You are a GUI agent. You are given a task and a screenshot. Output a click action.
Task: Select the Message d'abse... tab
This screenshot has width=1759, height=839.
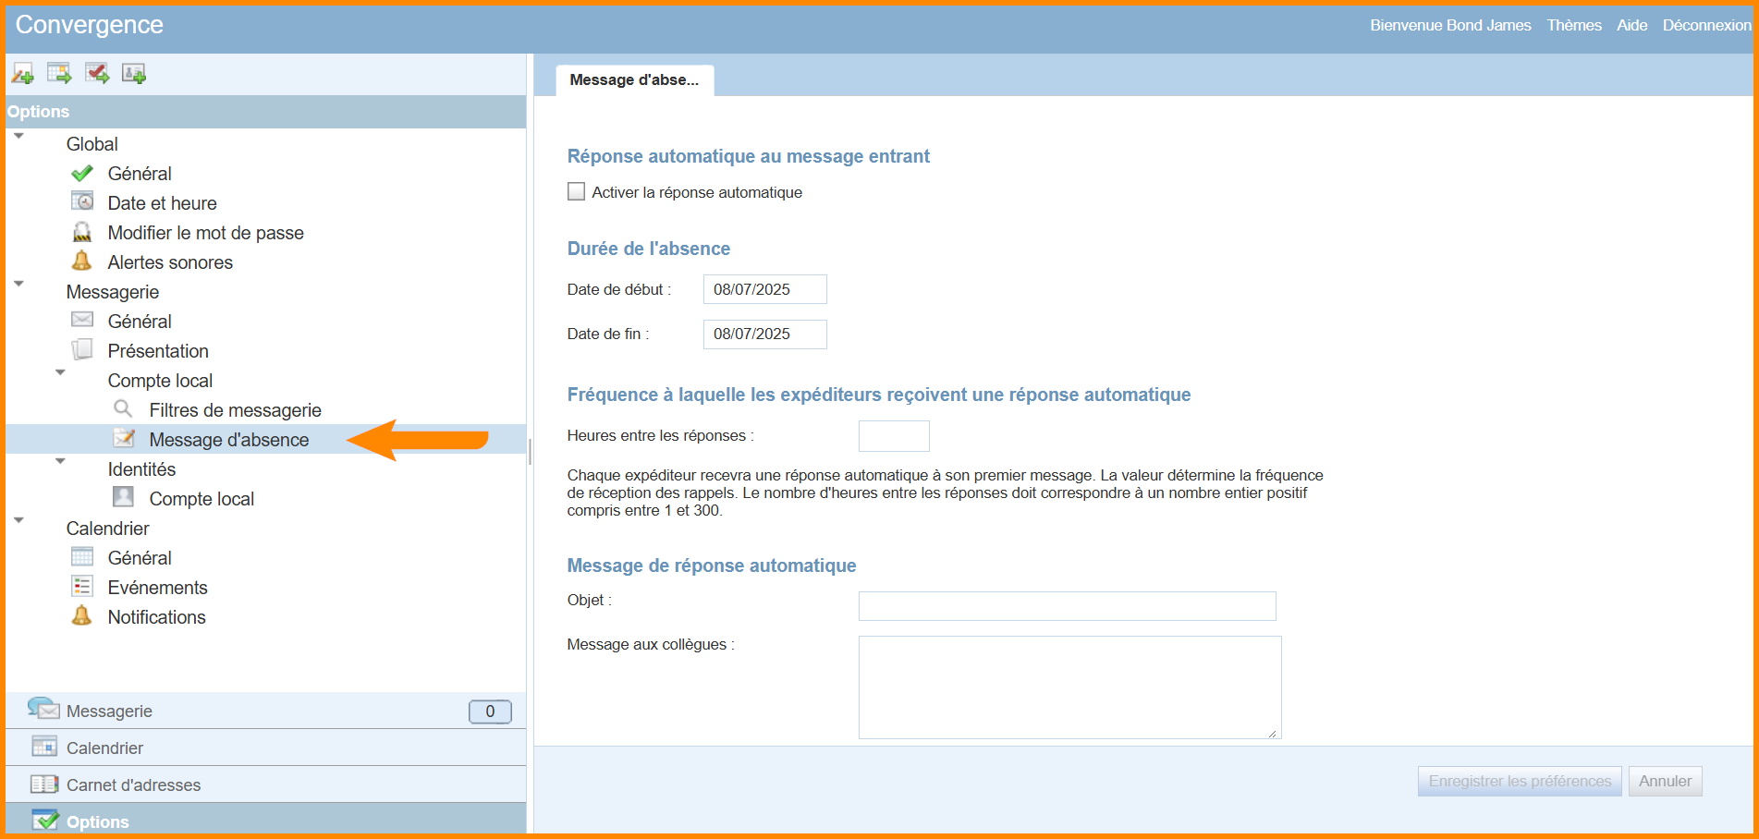coord(634,80)
